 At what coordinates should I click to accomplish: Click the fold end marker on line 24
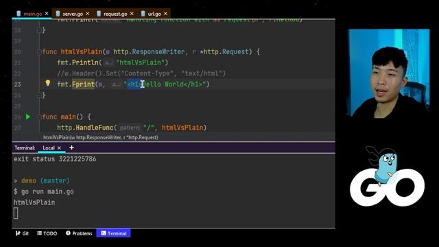(x=39, y=95)
